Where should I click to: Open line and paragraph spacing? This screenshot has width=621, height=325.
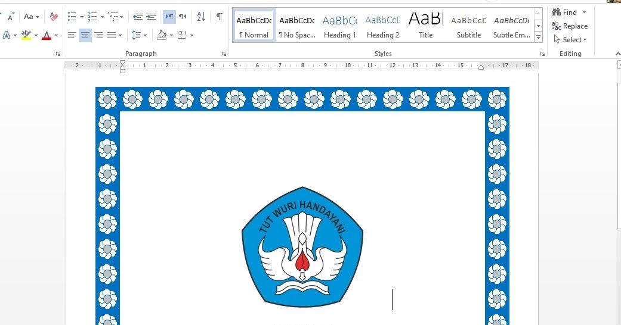[x=139, y=35]
